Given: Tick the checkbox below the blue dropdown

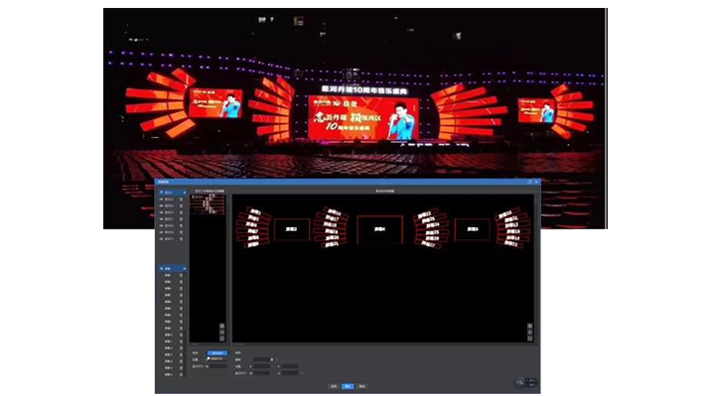Looking at the screenshot, I should pos(209,358).
